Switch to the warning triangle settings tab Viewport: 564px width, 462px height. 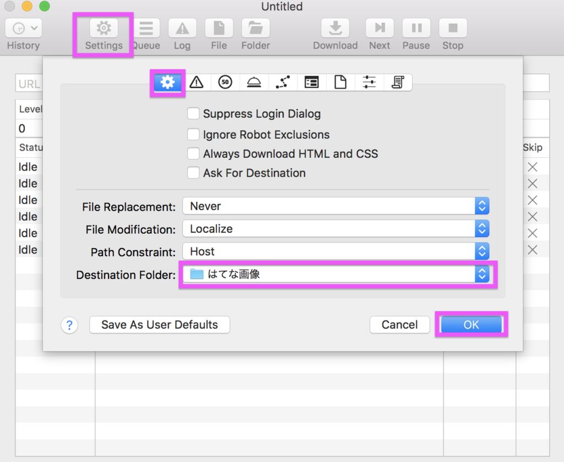pos(197,82)
